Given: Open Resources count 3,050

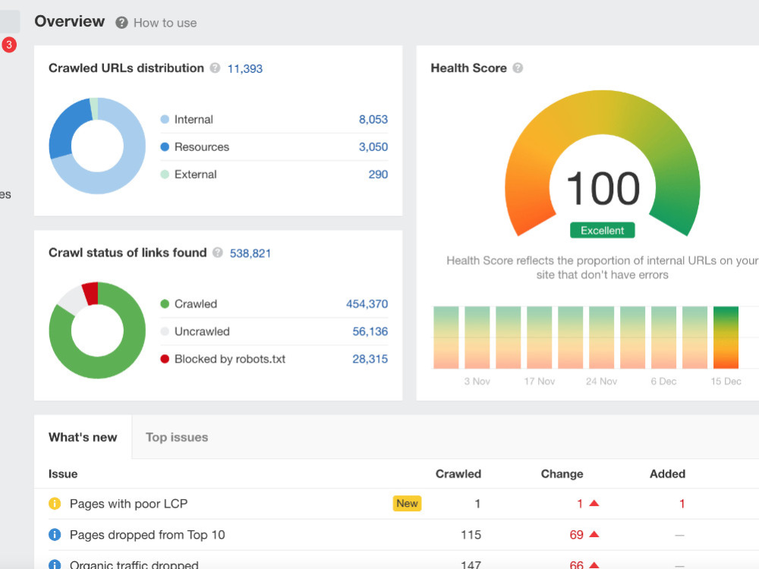Looking at the screenshot, I should (x=373, y=147).
